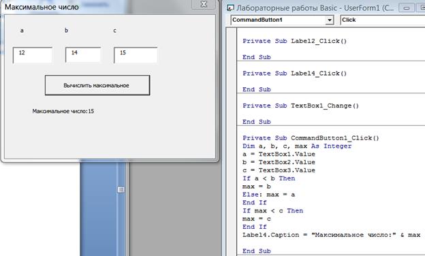Click code line If a < b Then
Image resolution: width=425 pixels, height=256 pixels.
(269, 178)
